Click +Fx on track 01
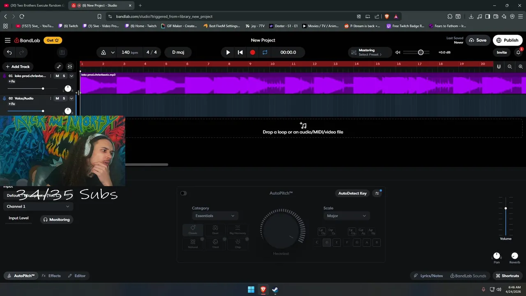 12,81
